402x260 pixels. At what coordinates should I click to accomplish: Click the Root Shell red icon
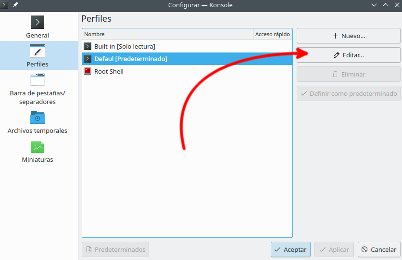(88, 71)
